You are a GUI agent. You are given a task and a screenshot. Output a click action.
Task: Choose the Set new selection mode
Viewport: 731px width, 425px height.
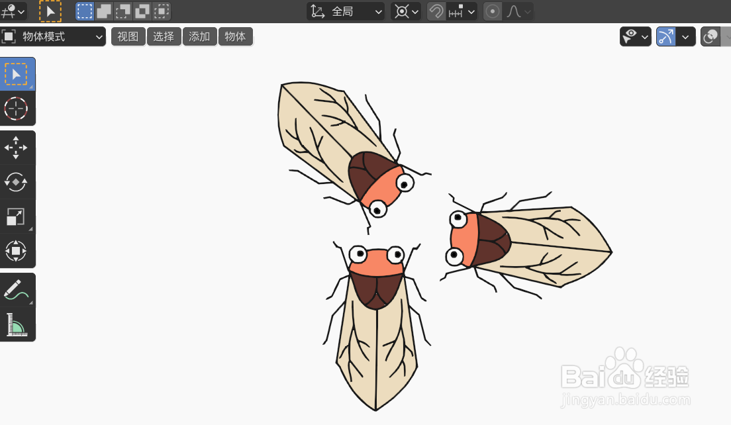click(x=84, y=11)
